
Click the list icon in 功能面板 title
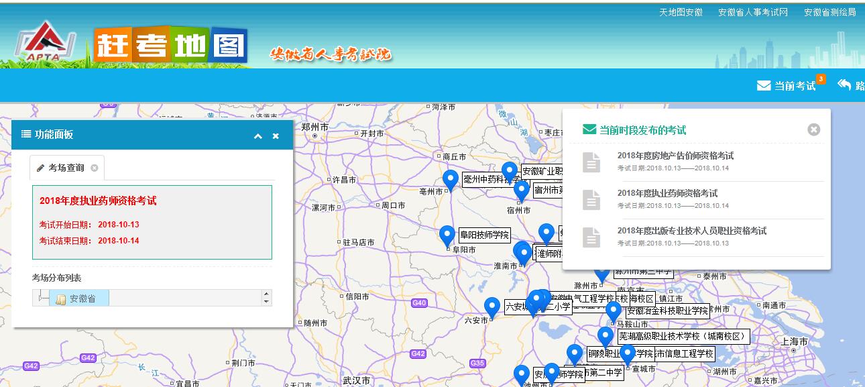[26, 135]
